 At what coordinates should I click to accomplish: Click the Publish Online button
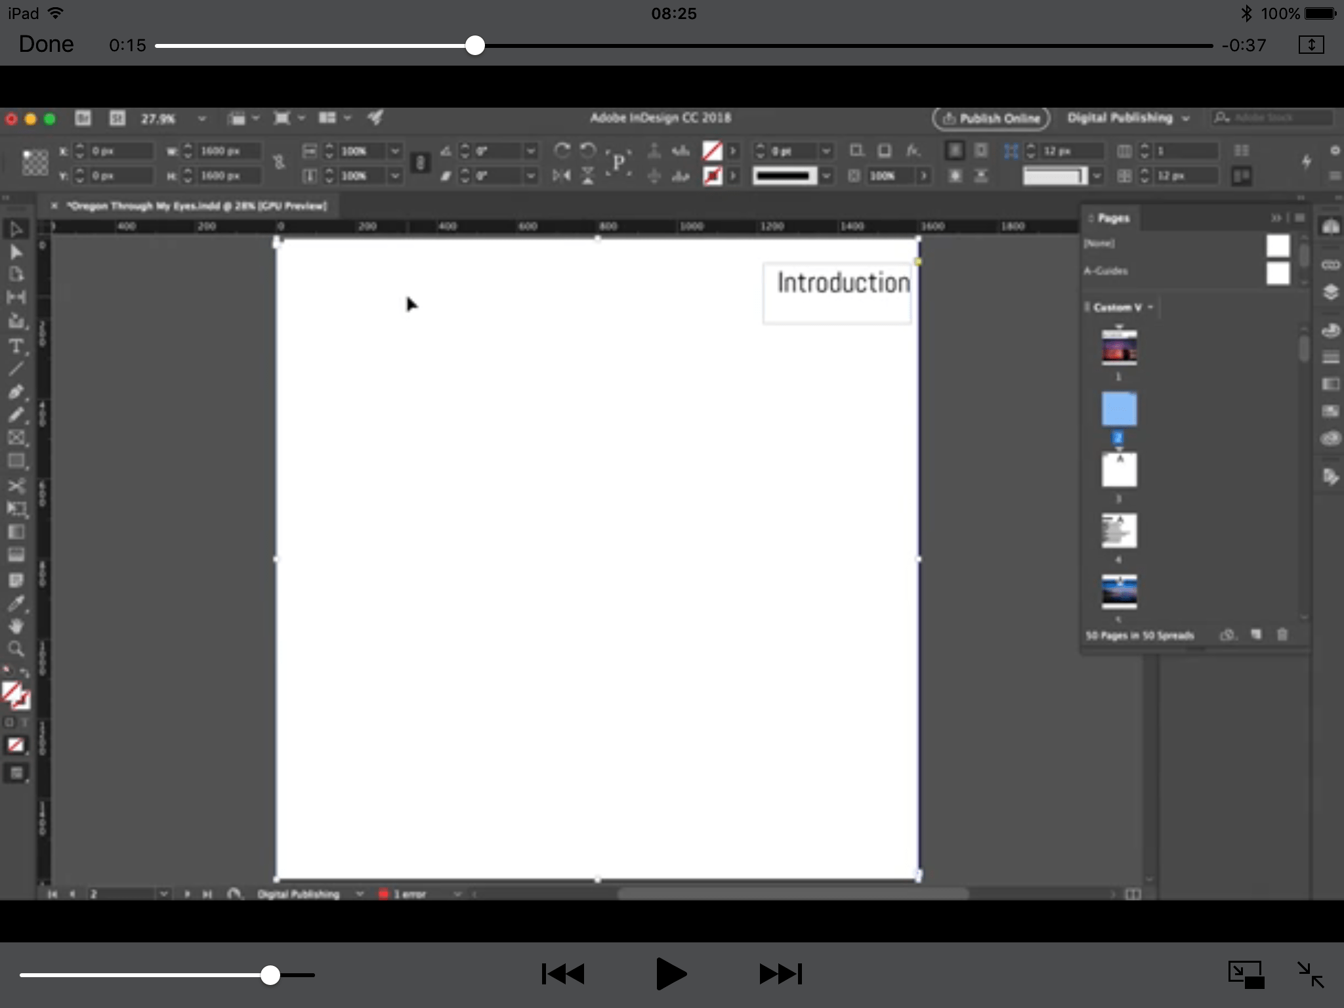click(x=990, y=119)
